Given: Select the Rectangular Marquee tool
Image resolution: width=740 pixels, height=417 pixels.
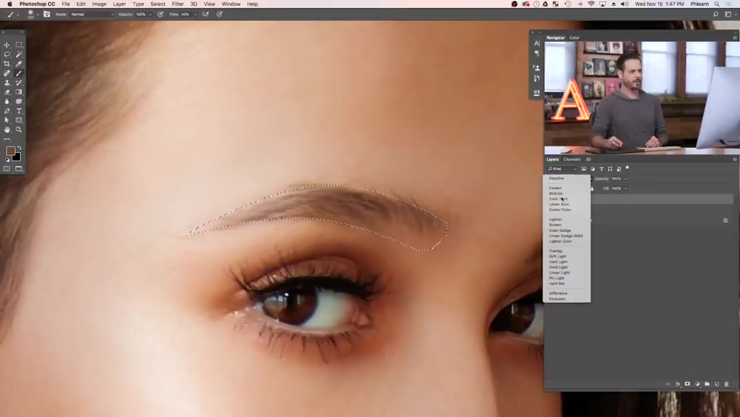Looking at the screenshot, I should (x=19, y=45).
